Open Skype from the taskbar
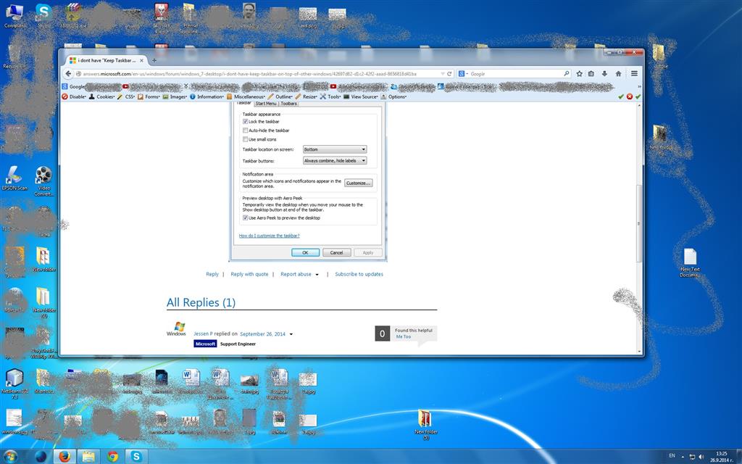 136,457
